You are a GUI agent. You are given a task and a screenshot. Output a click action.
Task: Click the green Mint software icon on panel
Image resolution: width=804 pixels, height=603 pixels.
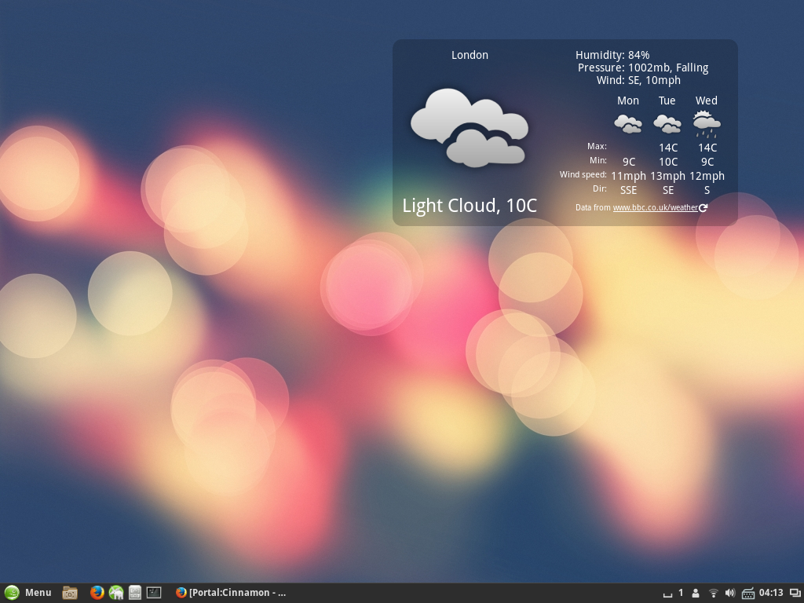point(116,593)
